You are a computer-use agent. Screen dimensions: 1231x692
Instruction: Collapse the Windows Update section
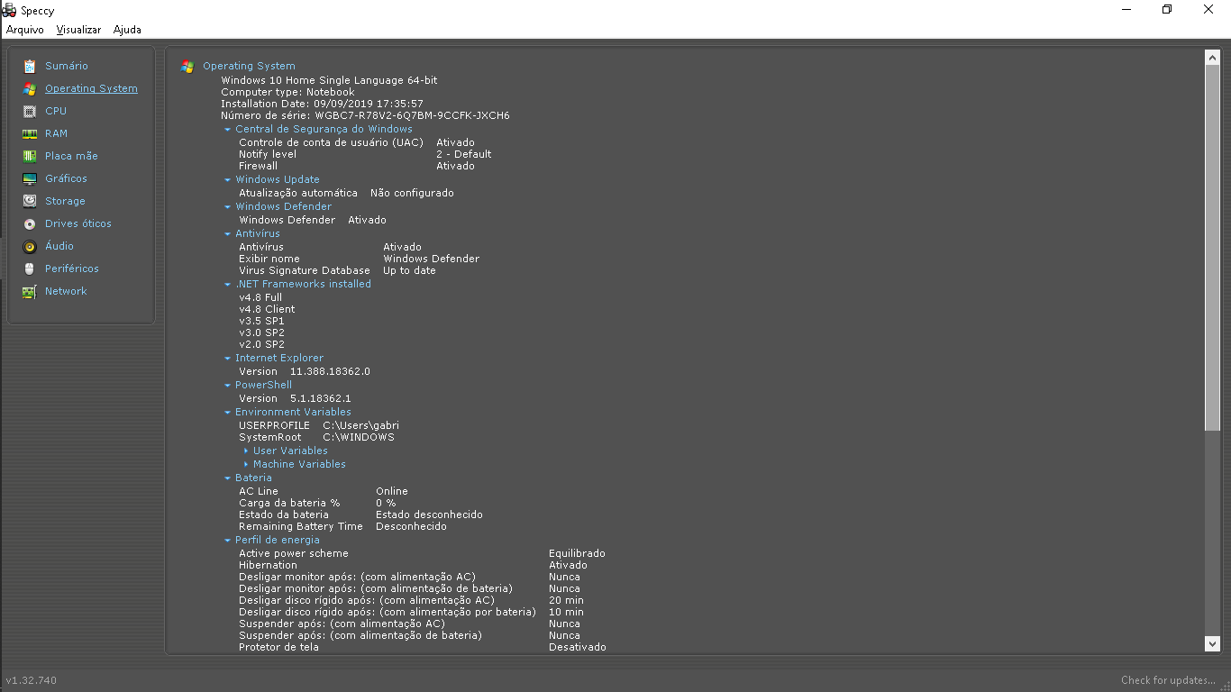pos(227,180)
